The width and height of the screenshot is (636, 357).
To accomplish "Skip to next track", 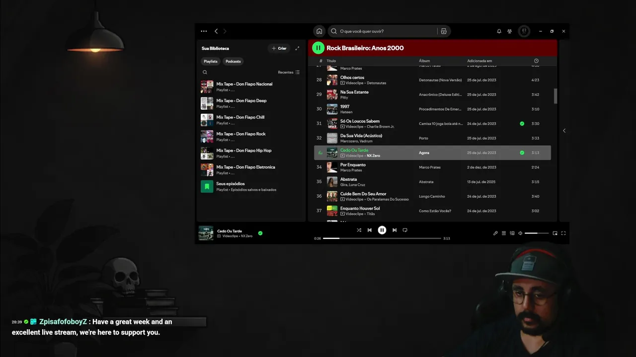I will pyautogui.click(x=395, y=230).
